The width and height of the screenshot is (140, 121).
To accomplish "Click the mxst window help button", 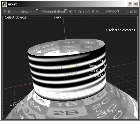I will tap(130, 4).
